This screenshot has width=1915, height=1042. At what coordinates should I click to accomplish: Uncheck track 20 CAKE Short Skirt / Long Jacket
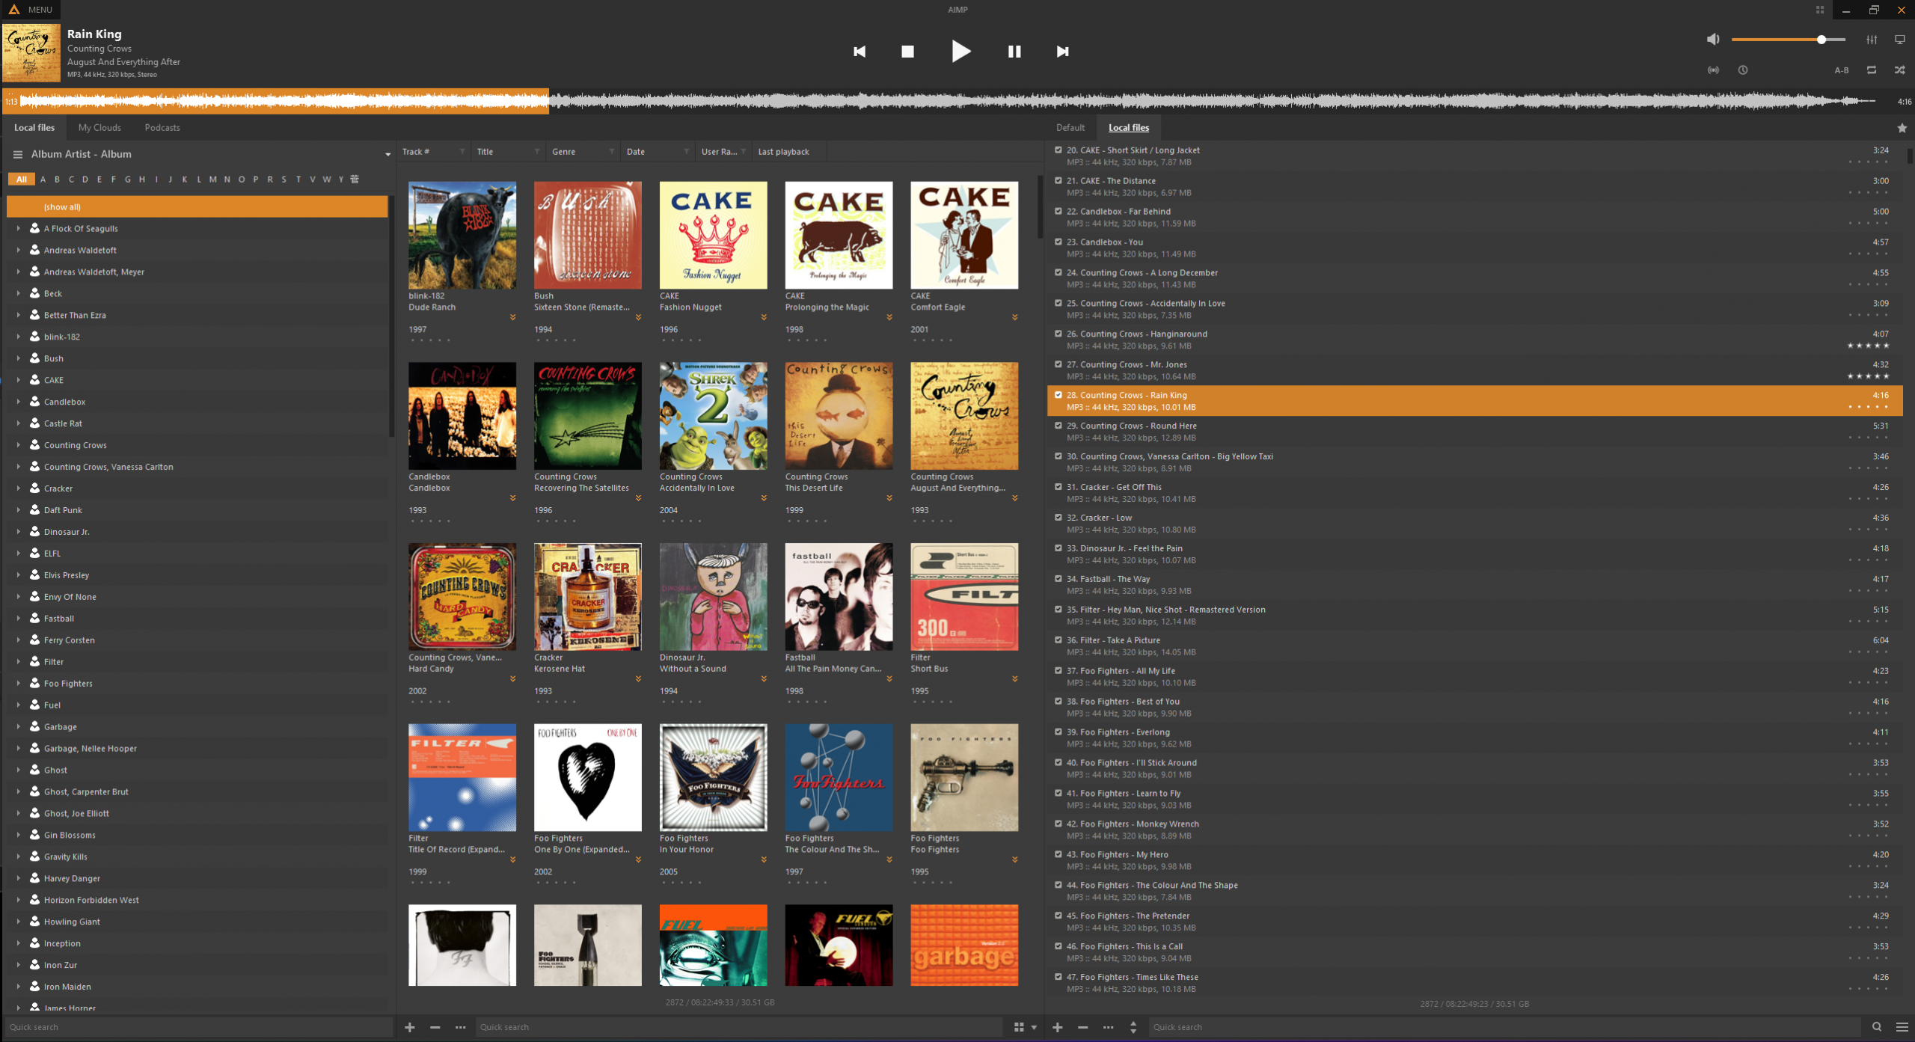pyautogui.click(x=1058, y=150)
